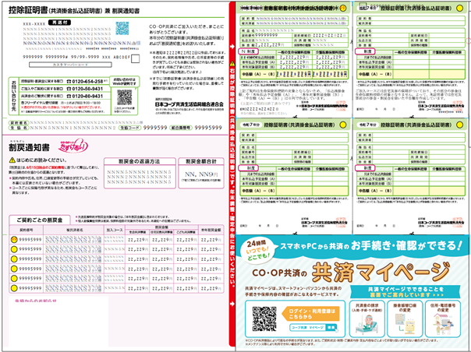
Task: Click the ご契約ごとの割戻金 tab label
Action: 34,219
